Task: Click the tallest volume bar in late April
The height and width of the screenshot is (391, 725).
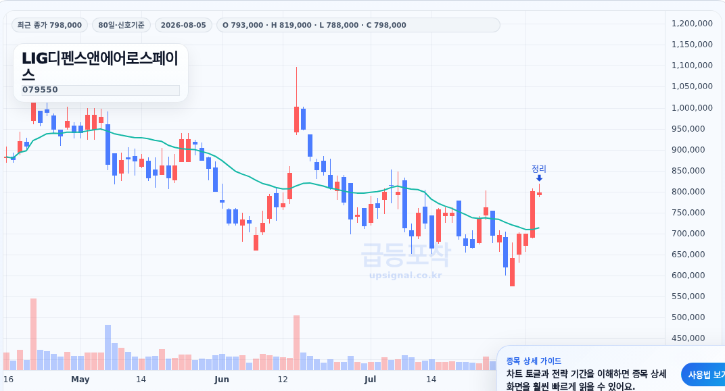Action: pos(33,334)
